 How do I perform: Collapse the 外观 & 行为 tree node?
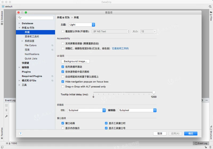coord(19,28)
